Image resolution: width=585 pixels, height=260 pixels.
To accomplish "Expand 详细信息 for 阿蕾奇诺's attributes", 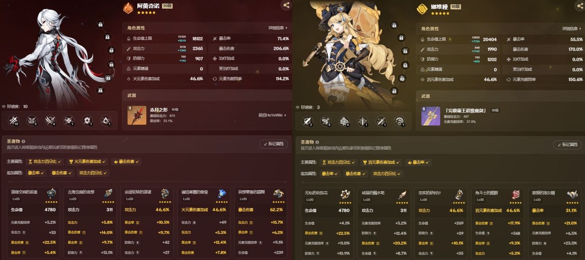I will 278,28.
